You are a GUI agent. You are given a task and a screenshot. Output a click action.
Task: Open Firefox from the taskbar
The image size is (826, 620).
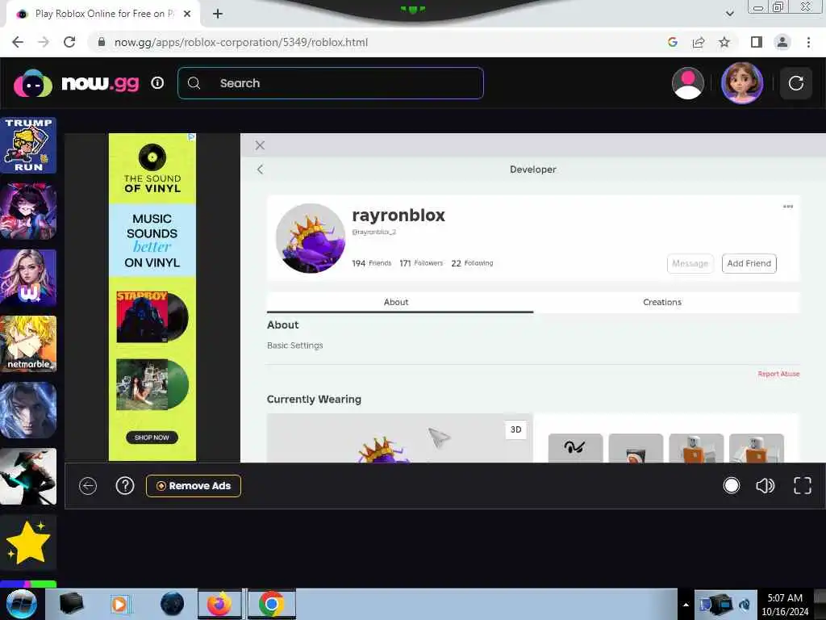coord(219,604)
